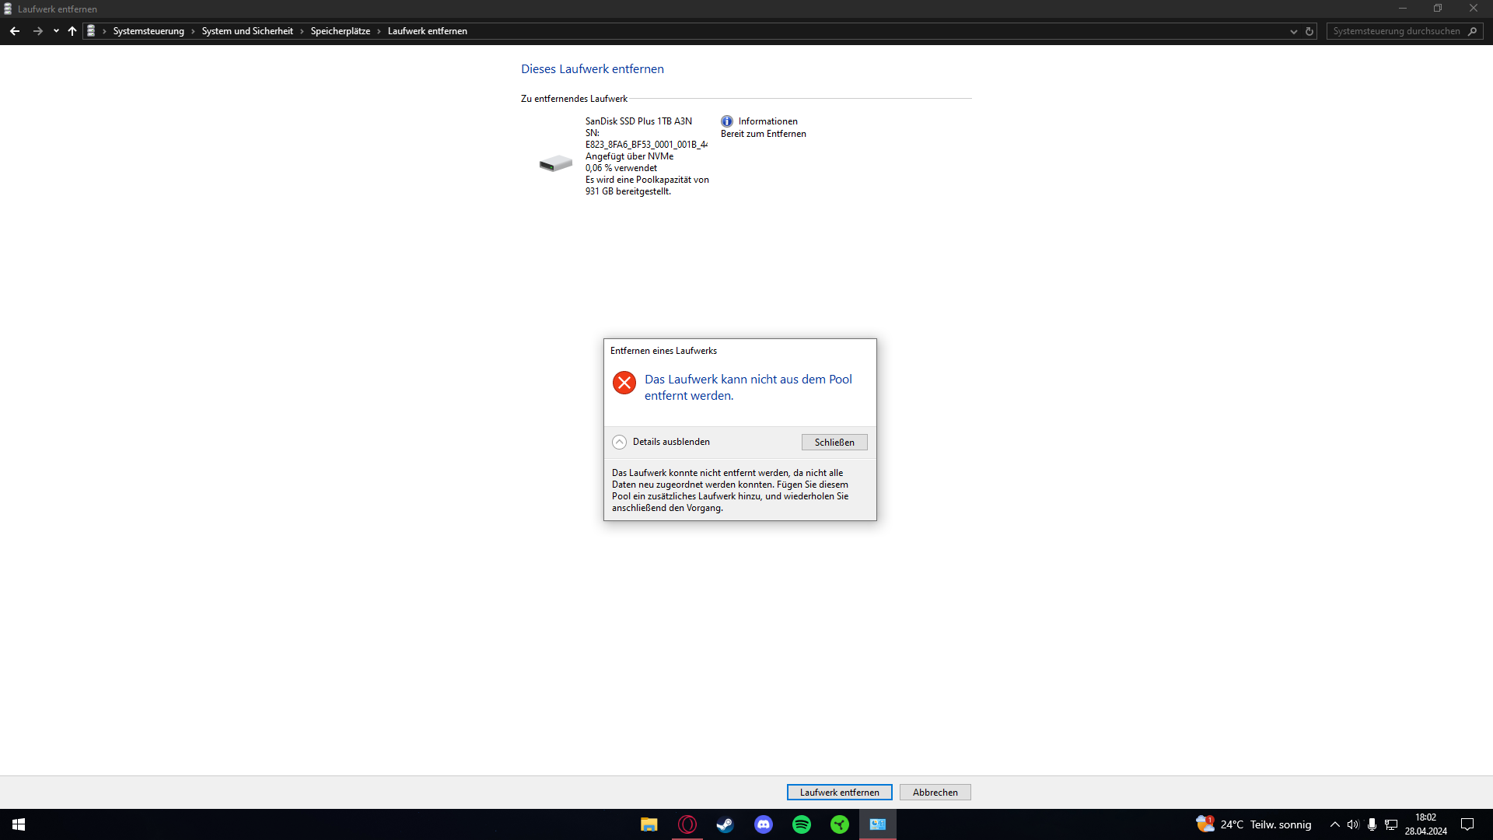
Task: Click the SanDisk drive icon
Action: click(x=555, y=163)
